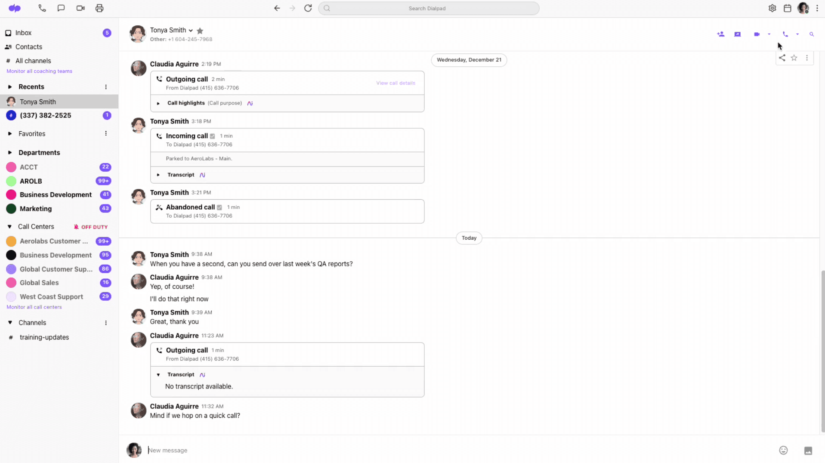825x463 pixels.
Task: Open the top-right vertical dots menu
Action: [817, 8]
